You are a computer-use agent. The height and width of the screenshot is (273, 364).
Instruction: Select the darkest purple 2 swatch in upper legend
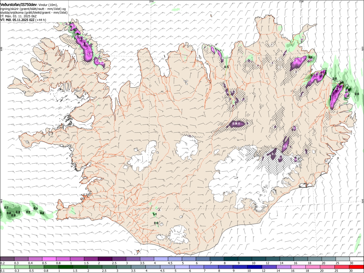click(x=105, y=259)
